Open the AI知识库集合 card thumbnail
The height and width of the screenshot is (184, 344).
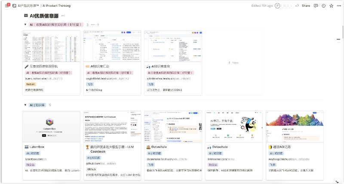coord(173,46)
